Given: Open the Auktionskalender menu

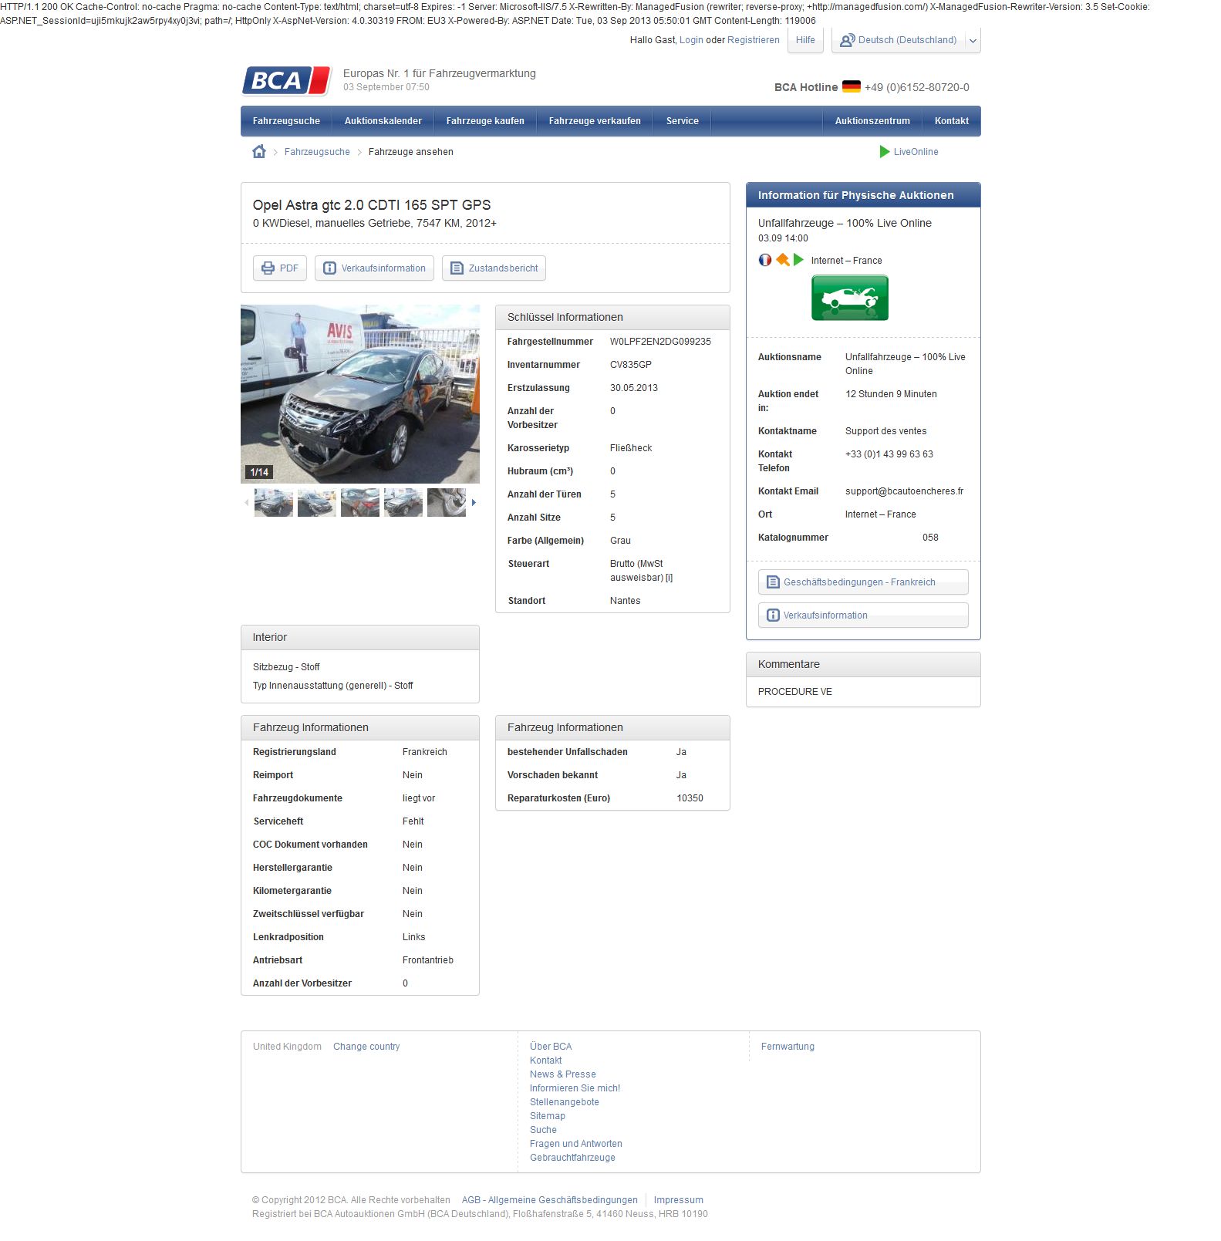Looking at the screenshot, I should [x=383, y=121].
